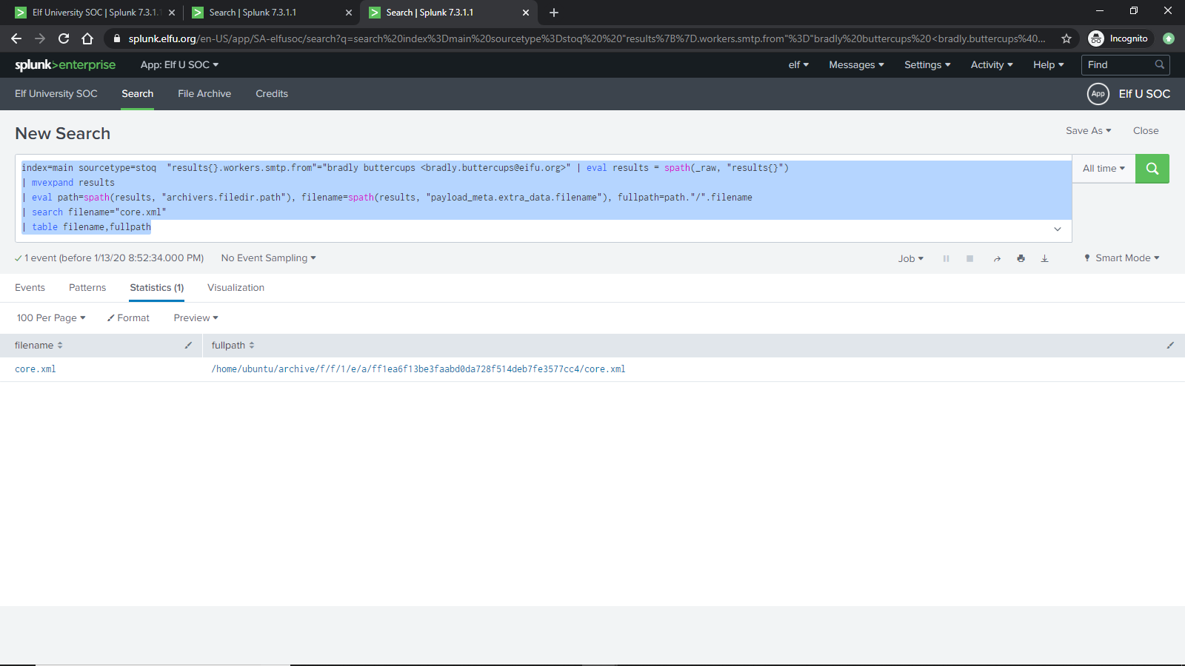Sort by the fullpath column arrows

pyautogui.click(x=252, y=346)
